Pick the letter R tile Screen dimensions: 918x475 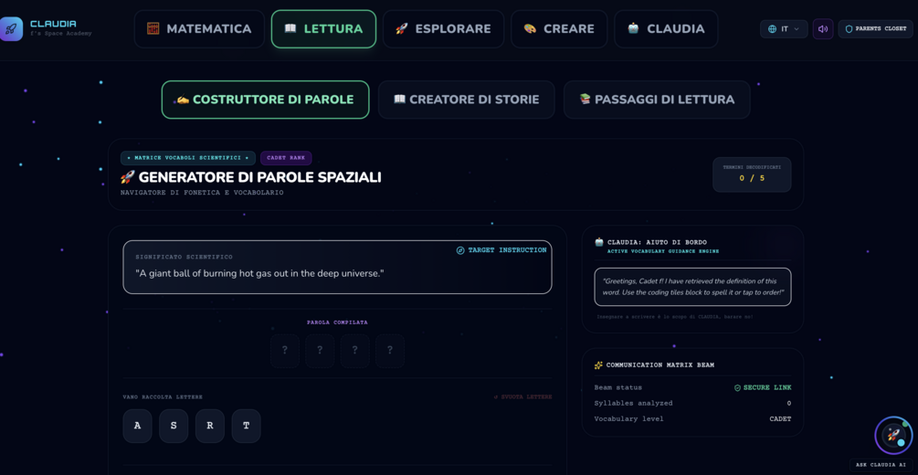tap(210, 426)
